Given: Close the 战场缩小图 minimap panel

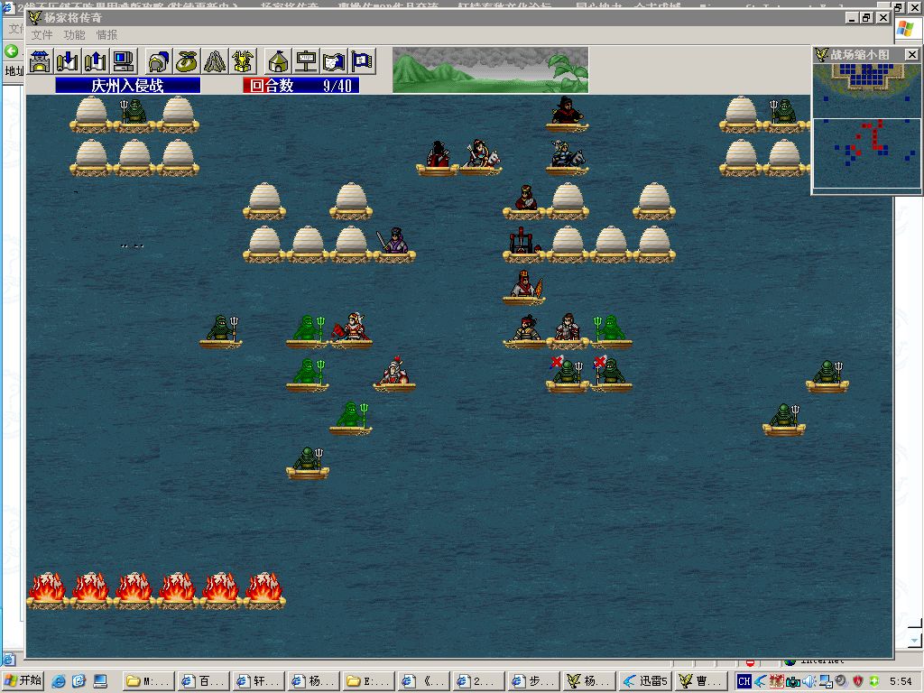Looking at the screenshot, I should 911,55.
